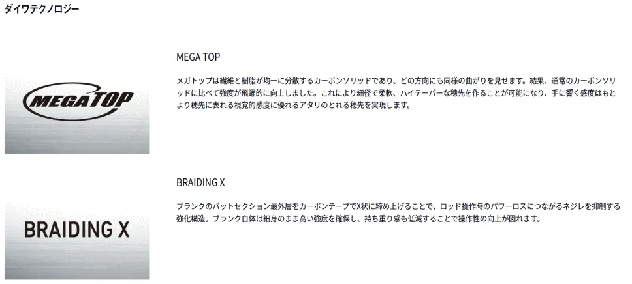This screenshot has height=284, width=632.
Task: Click the word メガトップ starting the paragraph
Action: click(195, 81)
